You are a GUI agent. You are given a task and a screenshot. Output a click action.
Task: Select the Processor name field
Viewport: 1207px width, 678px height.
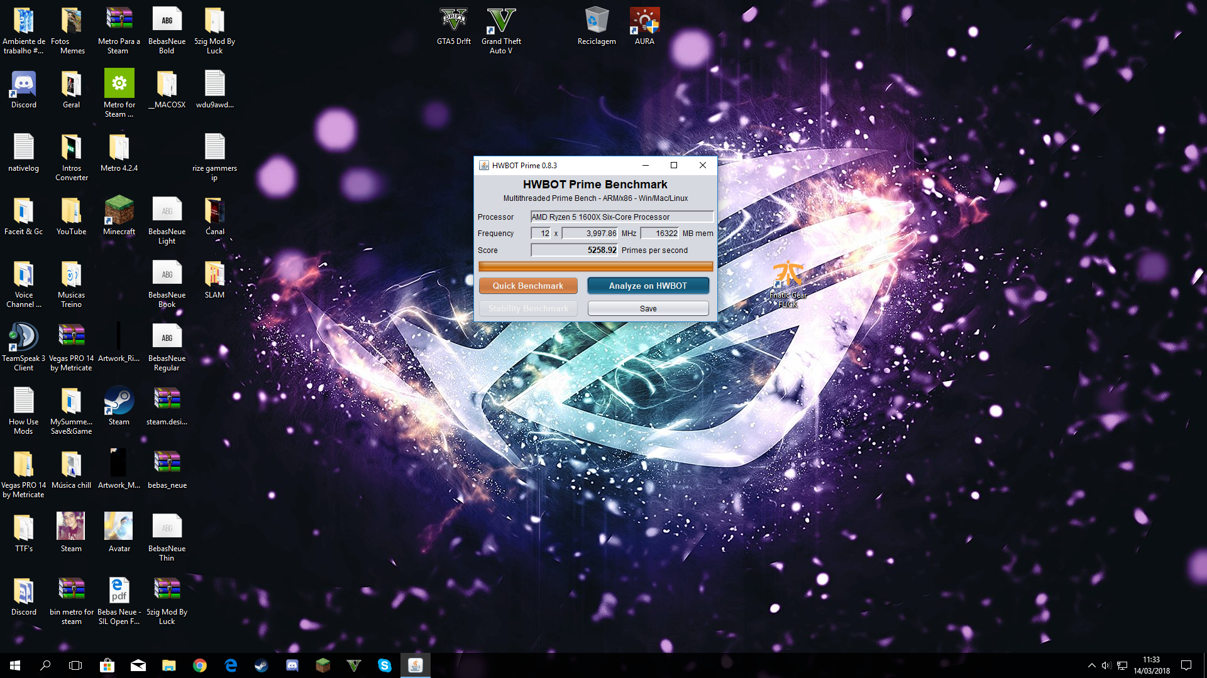click(x=622, y=217)
